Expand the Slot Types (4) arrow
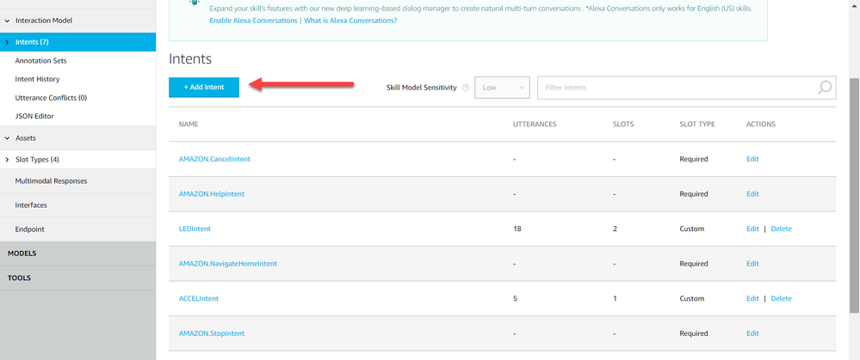This screenshot has height=360, width=860. pos(8,160)
